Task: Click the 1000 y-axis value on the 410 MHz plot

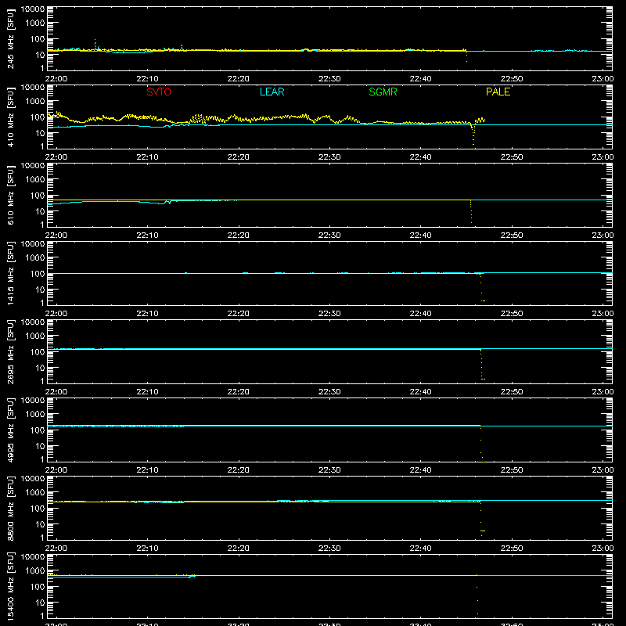Action: coord(35,102)
